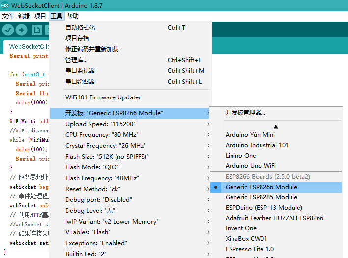The width and height of the screenshot is (348, 258).
Task: Open 开发板管理器... boards manager
Action: [x=276, y=113]
